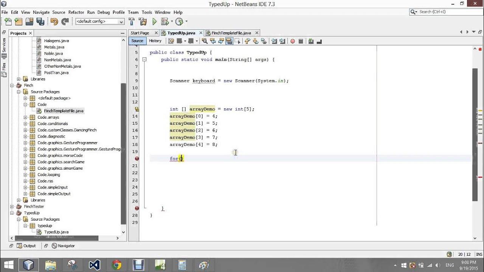The width and height of the screenshot is (484, 272).
Task: Open the default config dropdown
Action: 100,22
